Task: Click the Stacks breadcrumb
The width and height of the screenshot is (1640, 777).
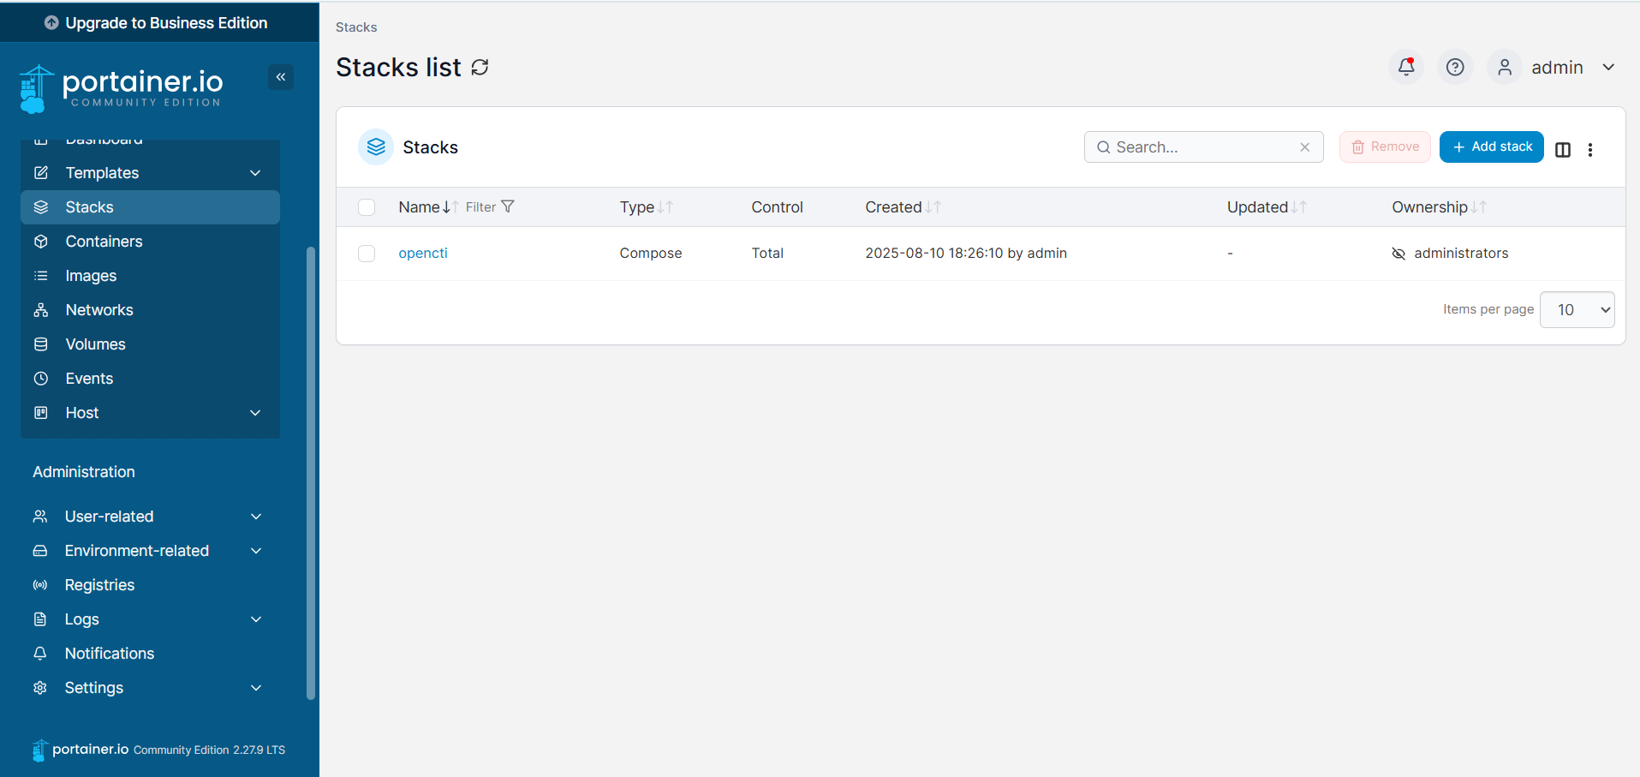Action: click(356, 27)
